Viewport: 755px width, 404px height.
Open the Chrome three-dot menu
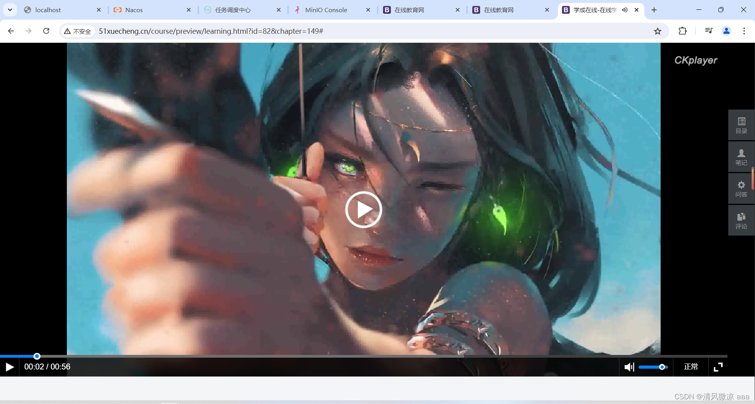click(744, 31)
